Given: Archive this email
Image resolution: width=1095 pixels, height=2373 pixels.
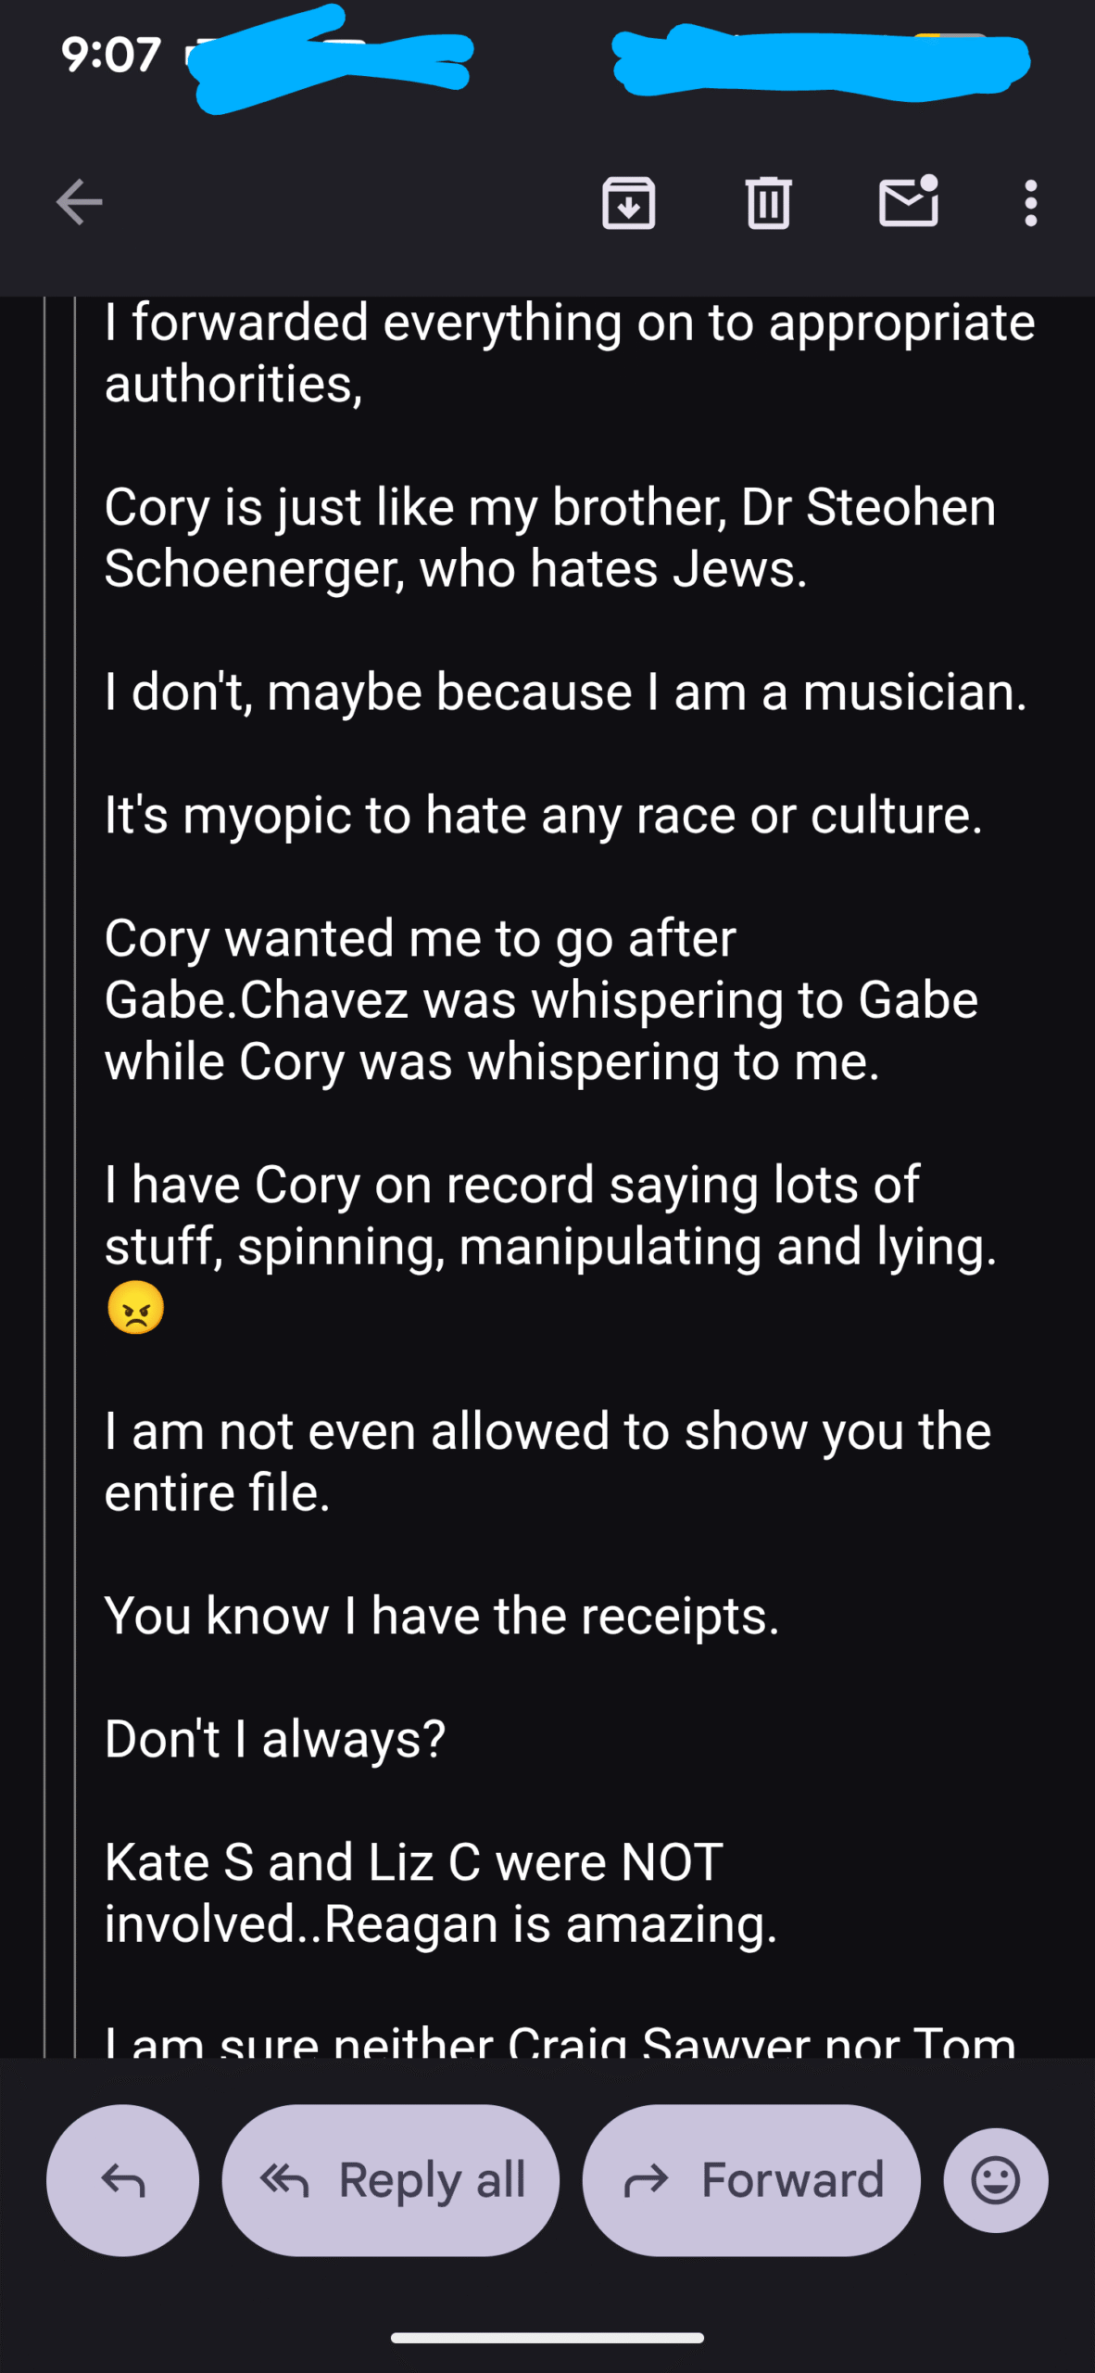Looking at the screenshot, I should [629, 202].
